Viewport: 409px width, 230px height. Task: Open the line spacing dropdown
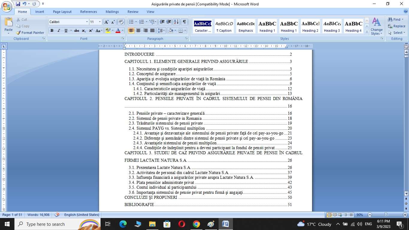pyautogui.click(x=161, y=31)
